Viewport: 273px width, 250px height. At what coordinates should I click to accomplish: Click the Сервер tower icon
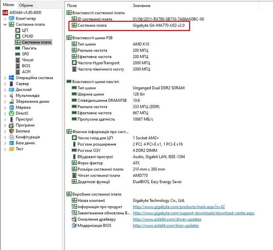point(11,84)
